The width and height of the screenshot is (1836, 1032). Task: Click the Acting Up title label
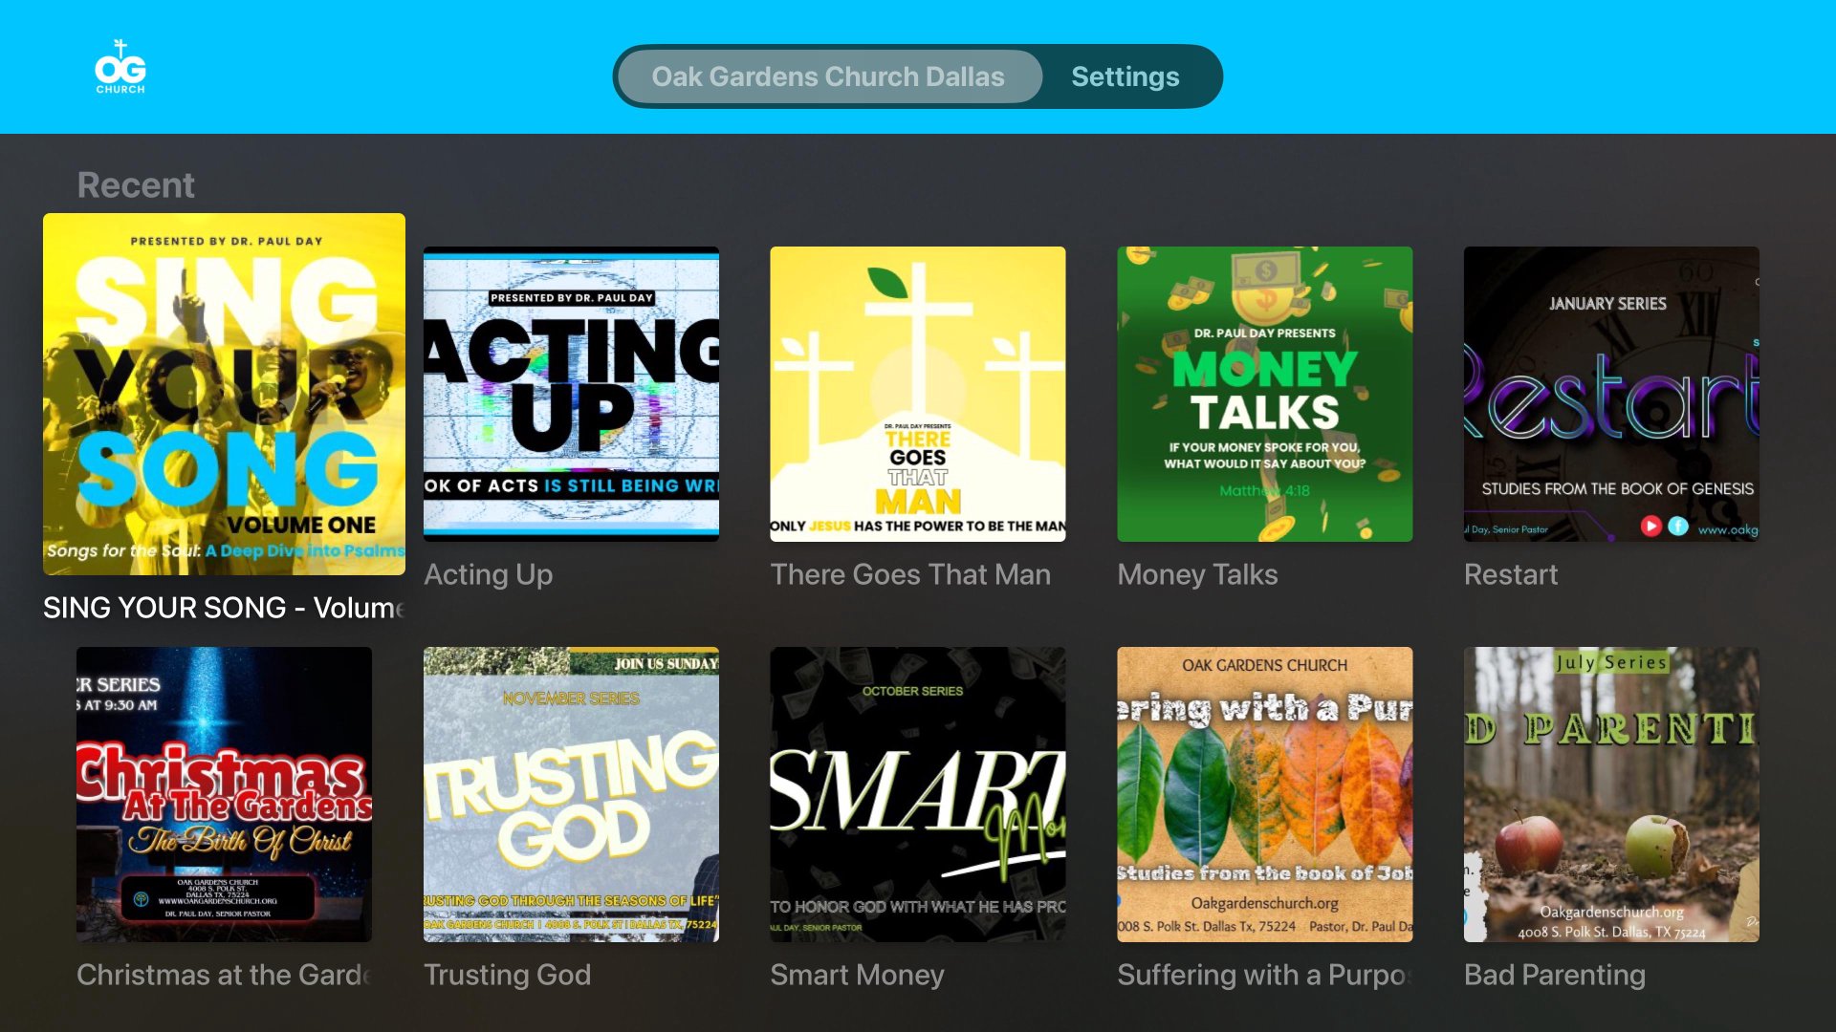pyautogui.click(x=489, y=574)
